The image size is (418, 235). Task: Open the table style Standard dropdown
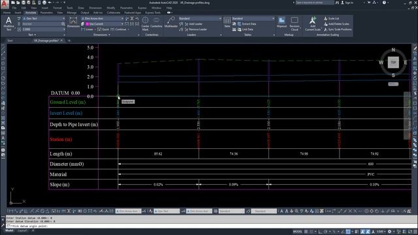[253, 19]
